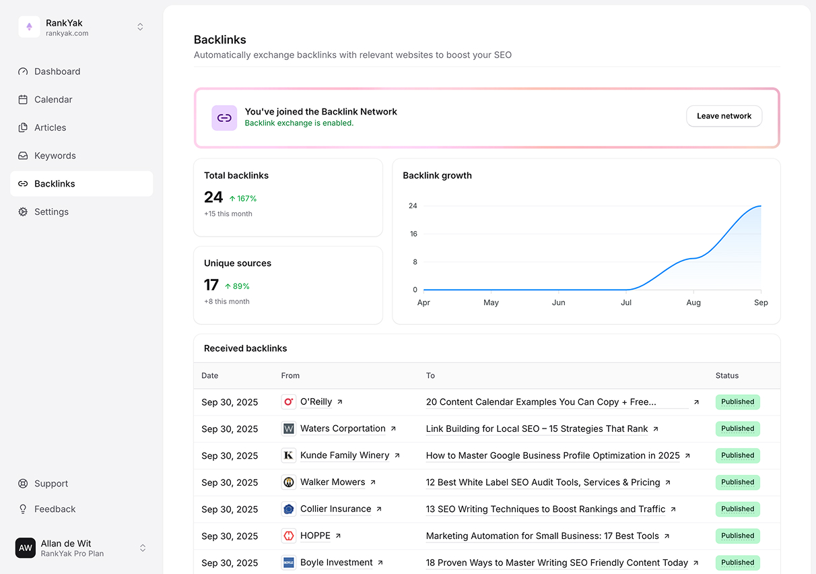This screenshot has width=816, height=574.
Task: Open external arrow beside Boyle Investment
Action: coord(380,563)
